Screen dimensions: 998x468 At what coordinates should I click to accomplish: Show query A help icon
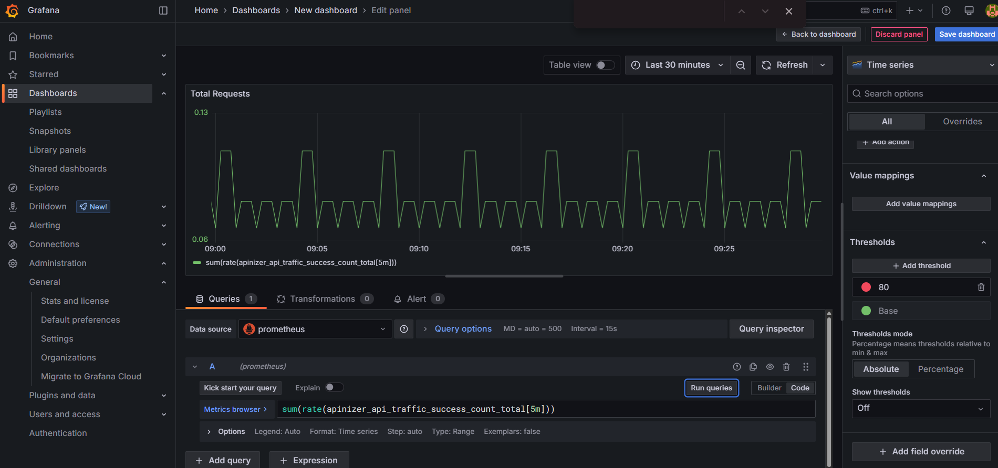(x=737, y=367)
